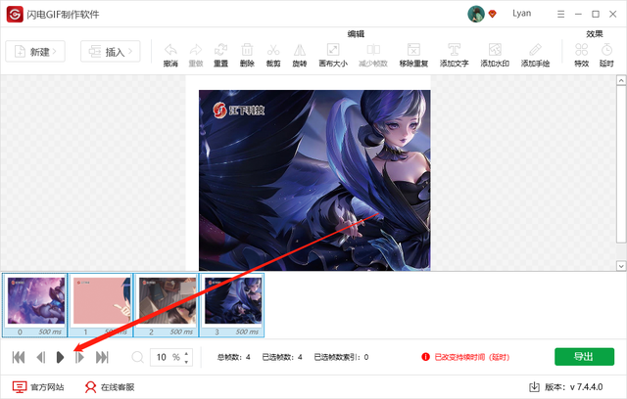
Task: Click the 重置 (reset) tool
Action: pos(220,55)
